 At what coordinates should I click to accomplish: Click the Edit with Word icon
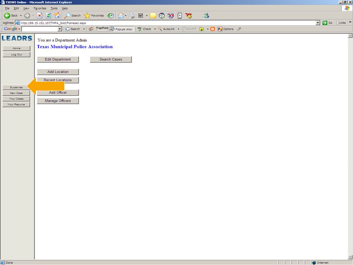(x=141, y=15)
